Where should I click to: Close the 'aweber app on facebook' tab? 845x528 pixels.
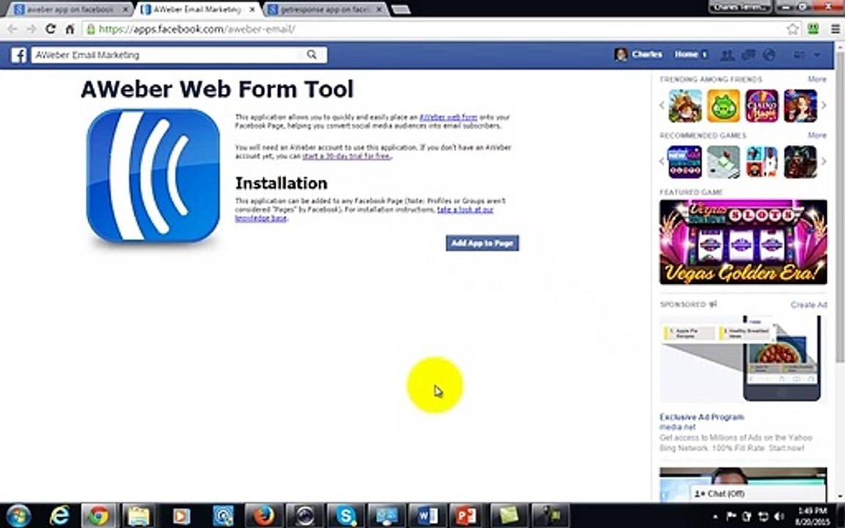pyautogui.click(x=125, y=10)
